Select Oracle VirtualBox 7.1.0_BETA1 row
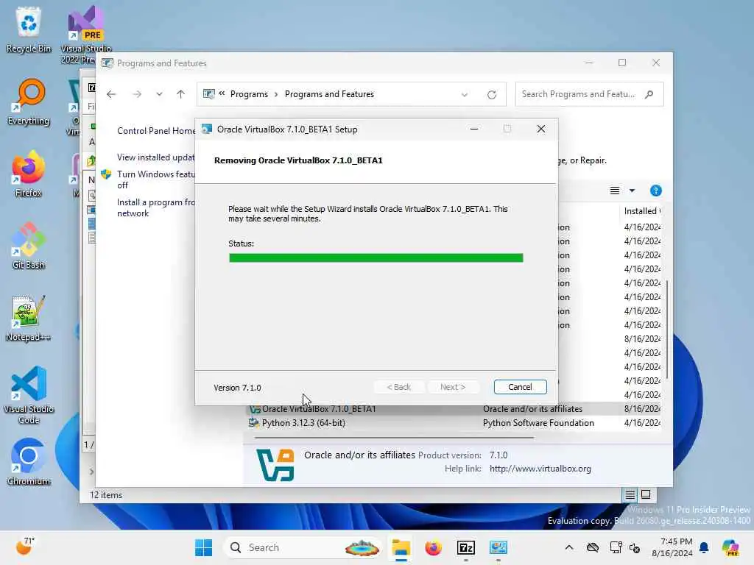This screenshot has height=565, width=754. pos(454,409)
